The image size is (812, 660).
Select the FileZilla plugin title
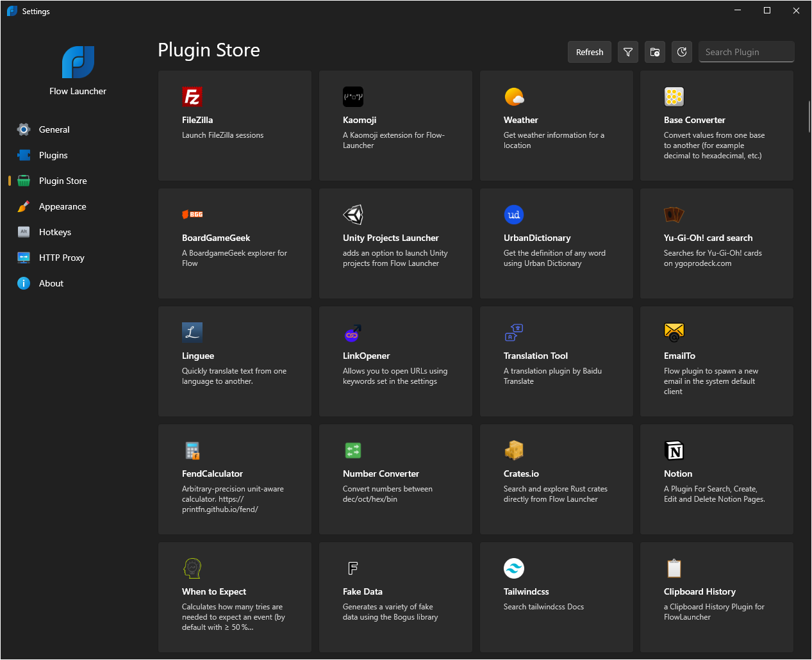197,120
